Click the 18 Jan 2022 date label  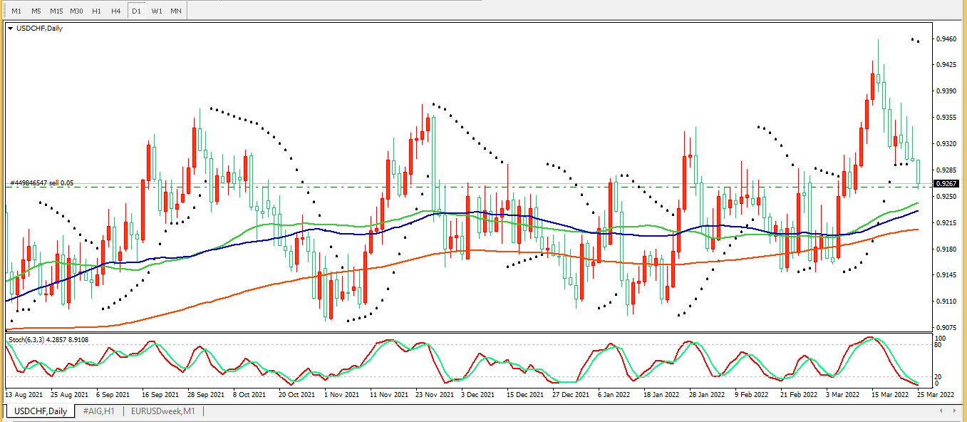click(661, 393)
